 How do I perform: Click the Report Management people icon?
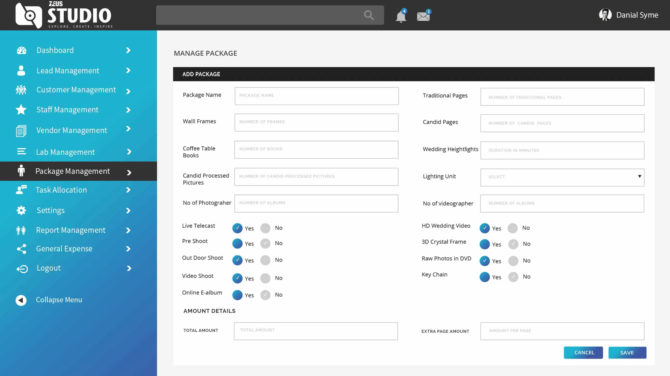(21, 230)
